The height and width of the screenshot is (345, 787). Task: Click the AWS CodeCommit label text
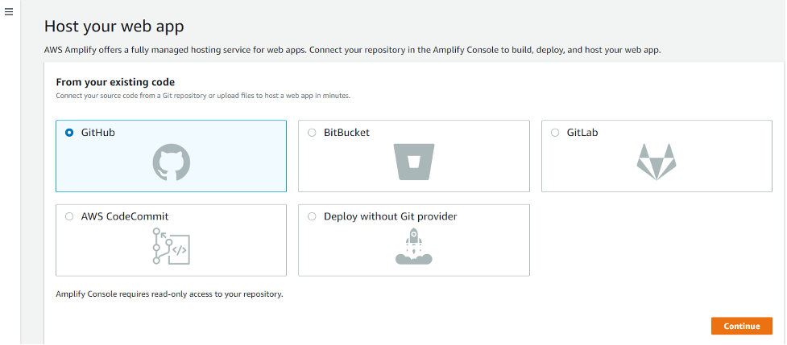[125, 216]
